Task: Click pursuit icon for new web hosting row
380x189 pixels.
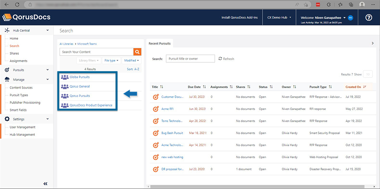Action: [156, 157]
